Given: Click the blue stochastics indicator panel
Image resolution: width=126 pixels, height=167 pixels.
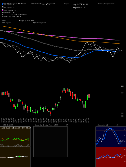Looking at the screenshot, I should pyautogui.click(x=111, y=137).
